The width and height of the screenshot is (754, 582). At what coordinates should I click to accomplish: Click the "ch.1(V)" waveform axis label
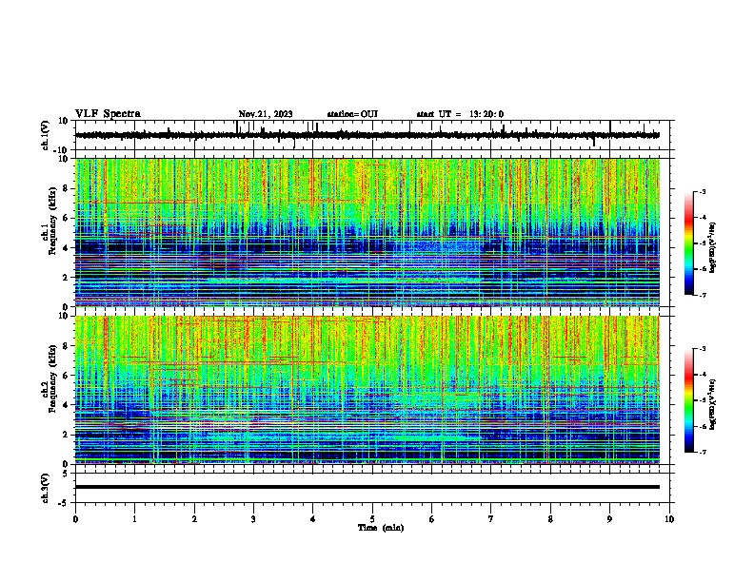pos(46,135)
